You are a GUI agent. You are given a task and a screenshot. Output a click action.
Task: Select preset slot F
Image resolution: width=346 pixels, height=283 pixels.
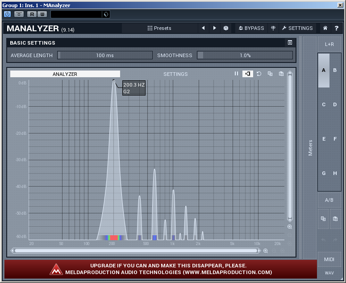[x=335, y=139]
